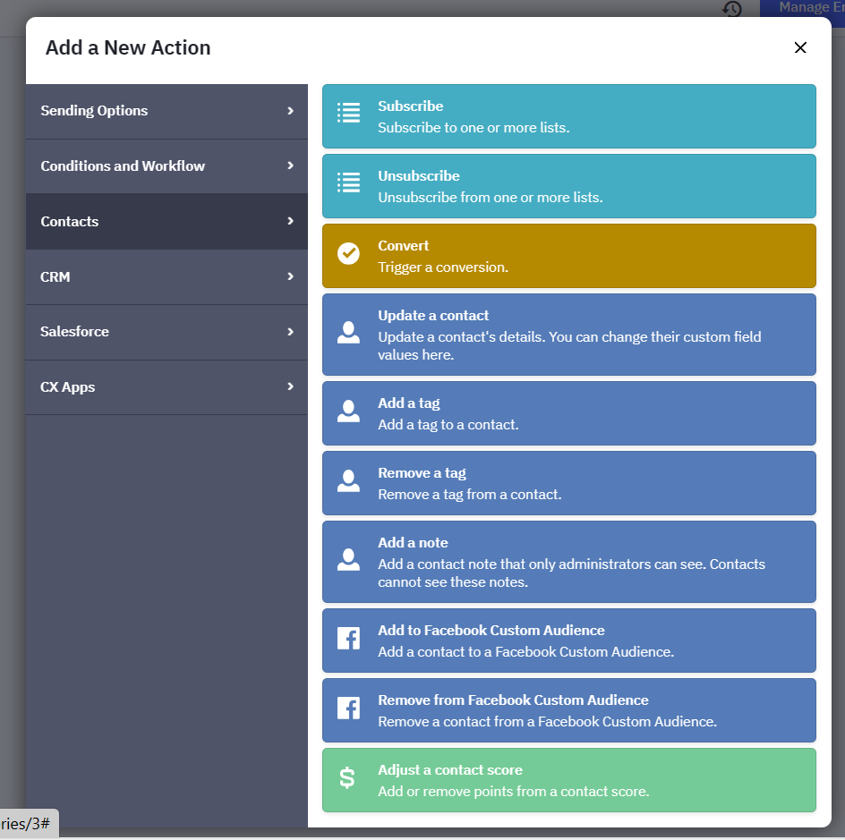Viewport: 845px width, 840px height.
Task: Select the Convert action
Action: [x=569, y=256]
